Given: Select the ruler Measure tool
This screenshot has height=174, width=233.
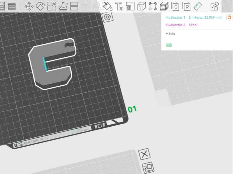Looking at the screenshot, I should pyautogui.click(x=198, y=6).
